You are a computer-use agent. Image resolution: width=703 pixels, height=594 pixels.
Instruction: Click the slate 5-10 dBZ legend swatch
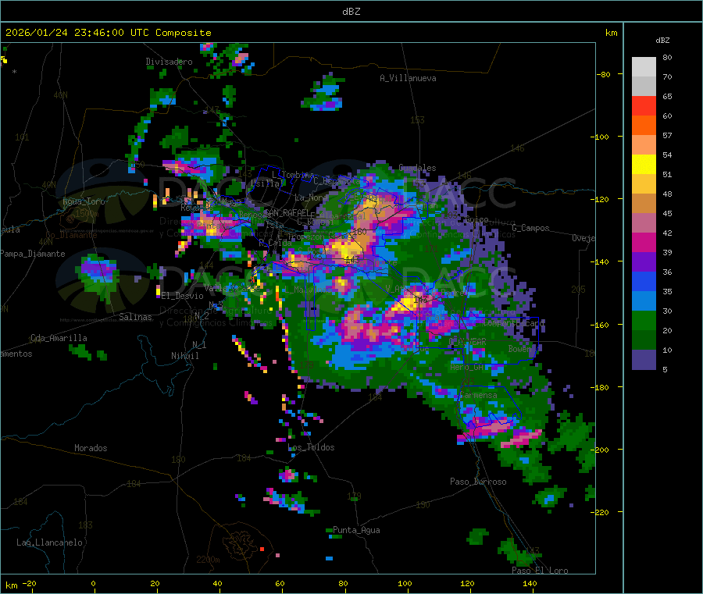click(x=644, y=360)
